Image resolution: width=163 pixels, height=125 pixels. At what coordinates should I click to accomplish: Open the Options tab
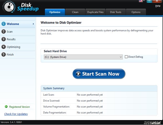[136, 12]
